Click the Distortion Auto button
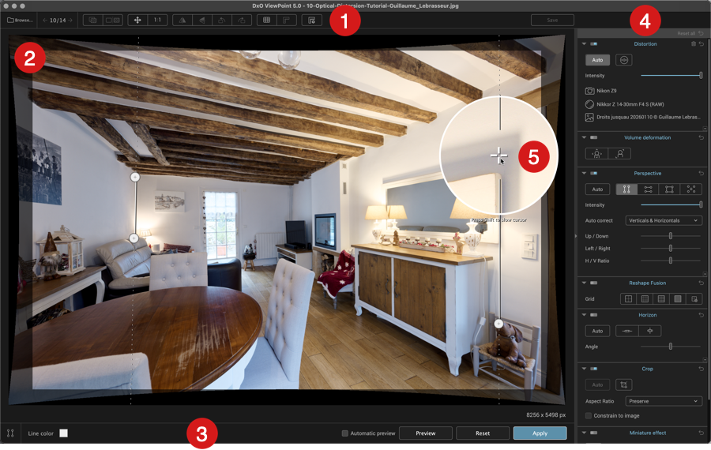Screen dimensions: 711x450 (x=597, y=60)
